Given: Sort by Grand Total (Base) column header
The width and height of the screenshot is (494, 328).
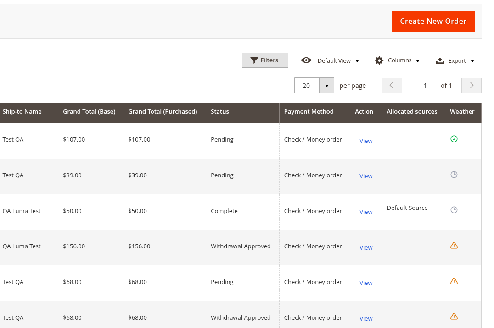Looking at the screenshot, I should 91,112.
